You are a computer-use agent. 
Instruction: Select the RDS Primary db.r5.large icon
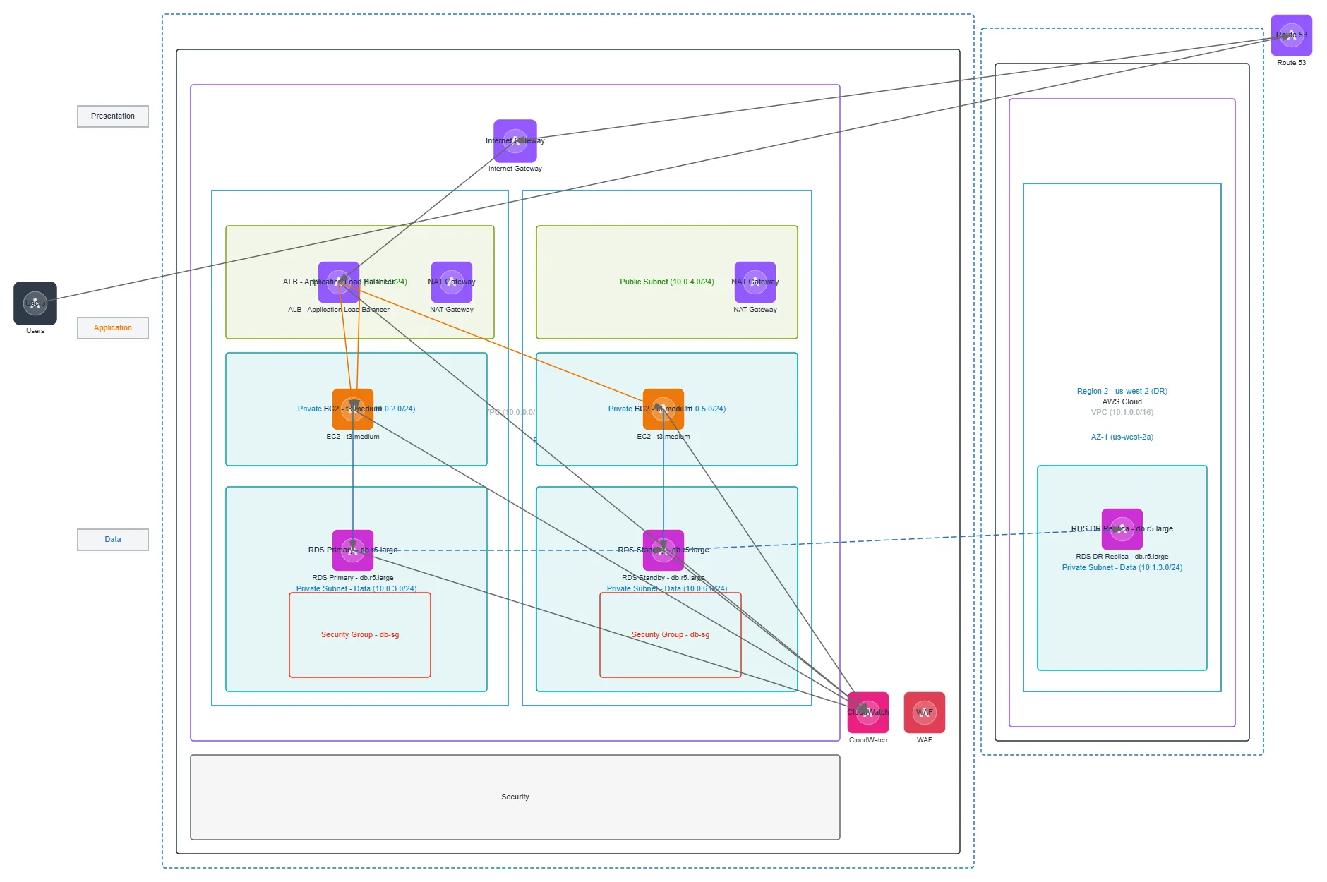coord(353,550)
